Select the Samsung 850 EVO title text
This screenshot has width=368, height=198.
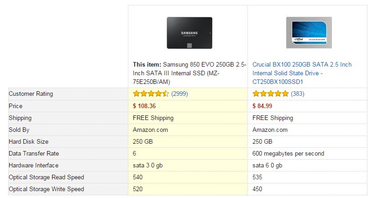(188, 73)
